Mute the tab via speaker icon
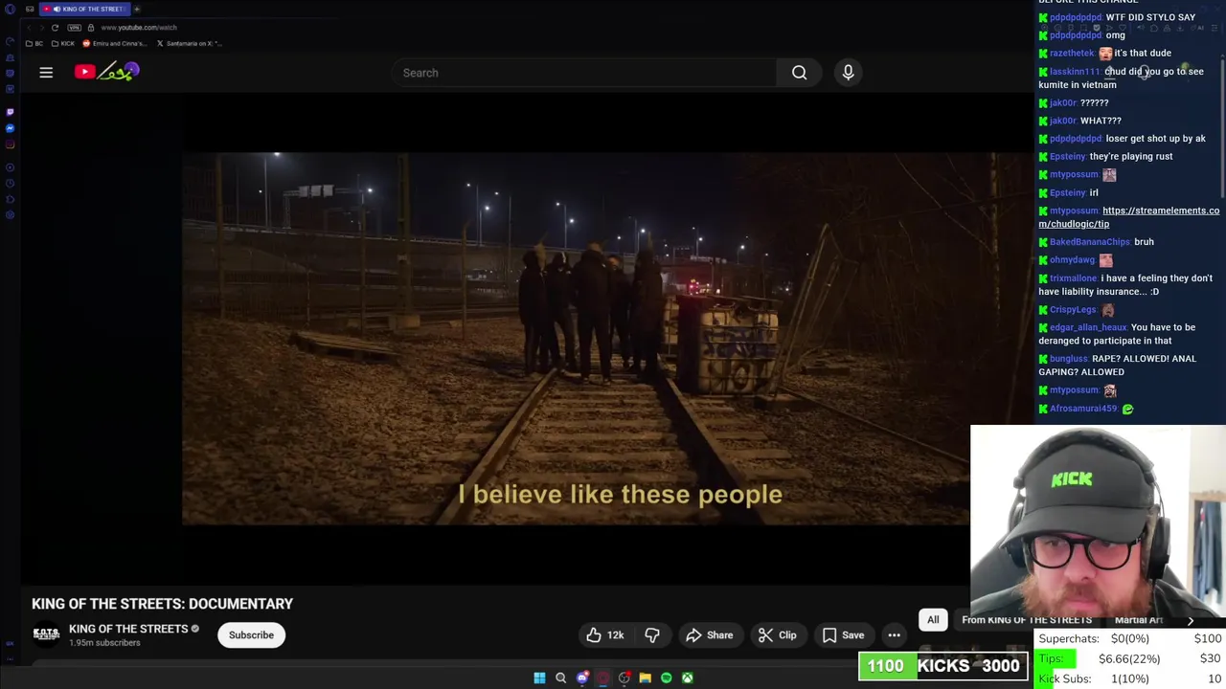Viewport: 1226px width, 689px height. (57, 9)
